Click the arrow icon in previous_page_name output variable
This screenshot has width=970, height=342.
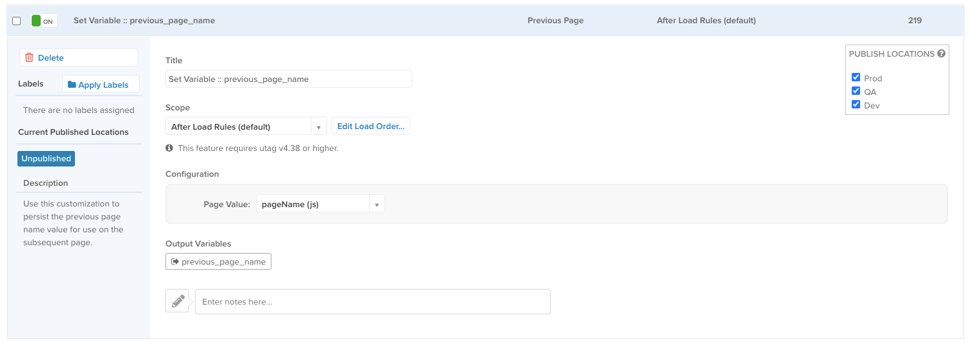tap(174, 261)
